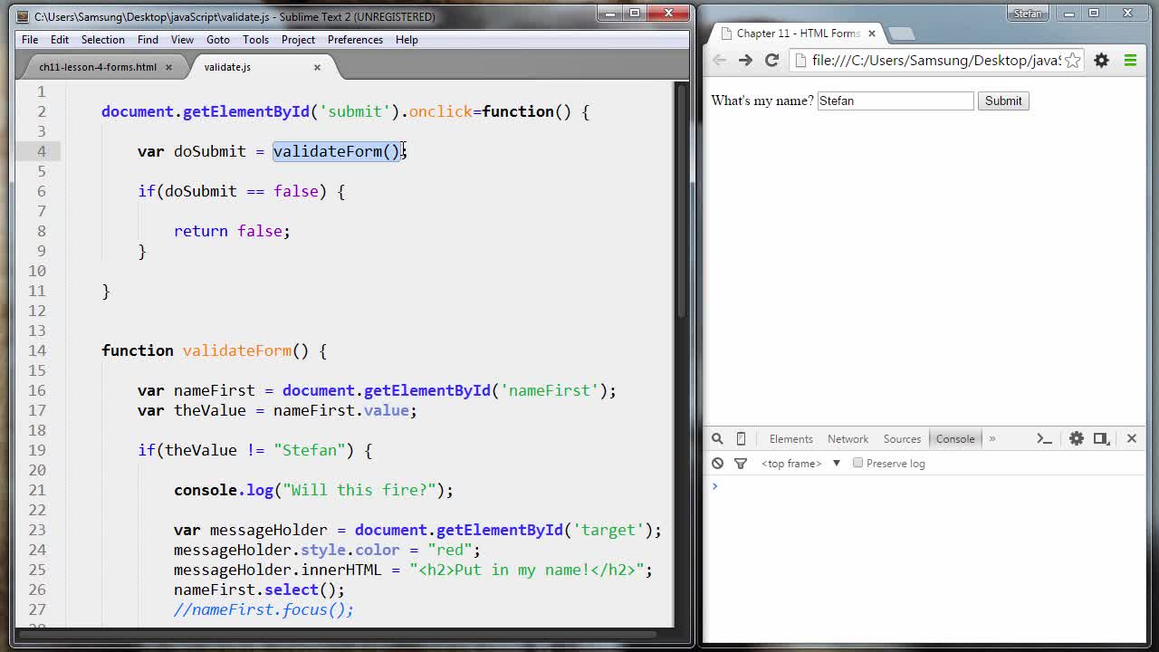Viewport: 1159px width, 652px height.
Task: Click the Sublime vertical scrollbar
Action: pos(682,200)
